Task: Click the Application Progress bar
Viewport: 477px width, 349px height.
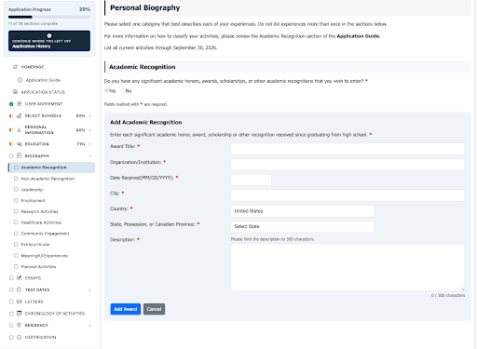Action: point(49,17)
